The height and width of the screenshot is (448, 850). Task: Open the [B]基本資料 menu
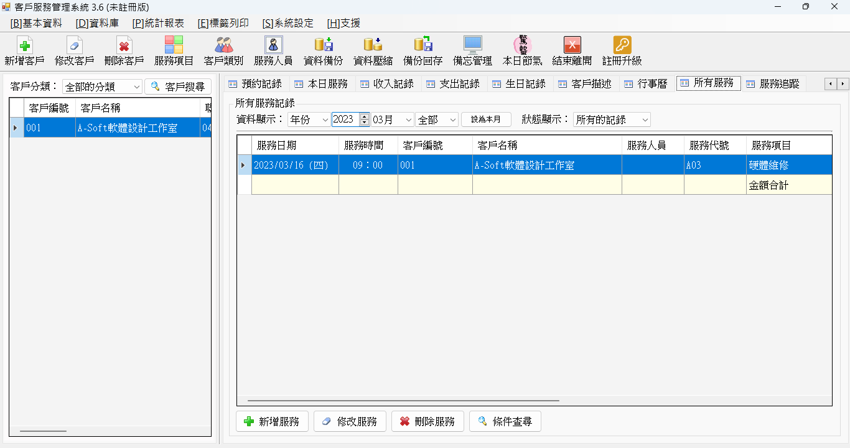(36, 23)
